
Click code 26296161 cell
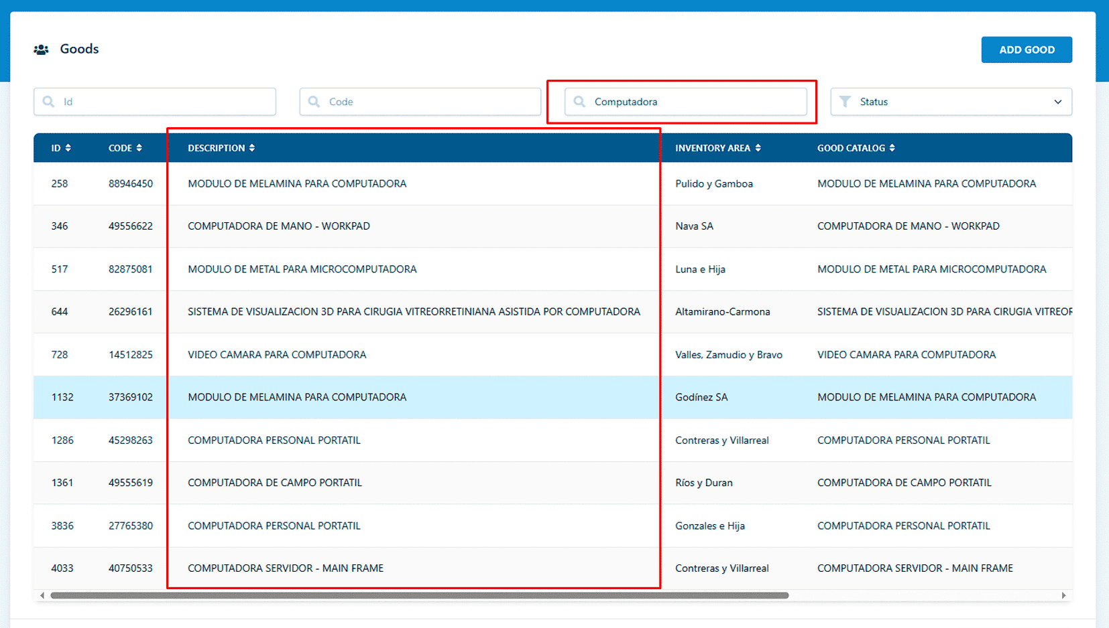coord(131,312)
